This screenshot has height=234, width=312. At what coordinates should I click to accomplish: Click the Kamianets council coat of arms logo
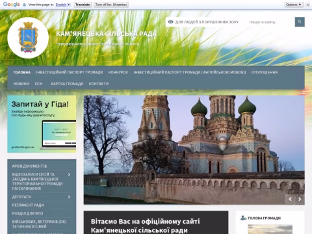[x=28, y=38]
